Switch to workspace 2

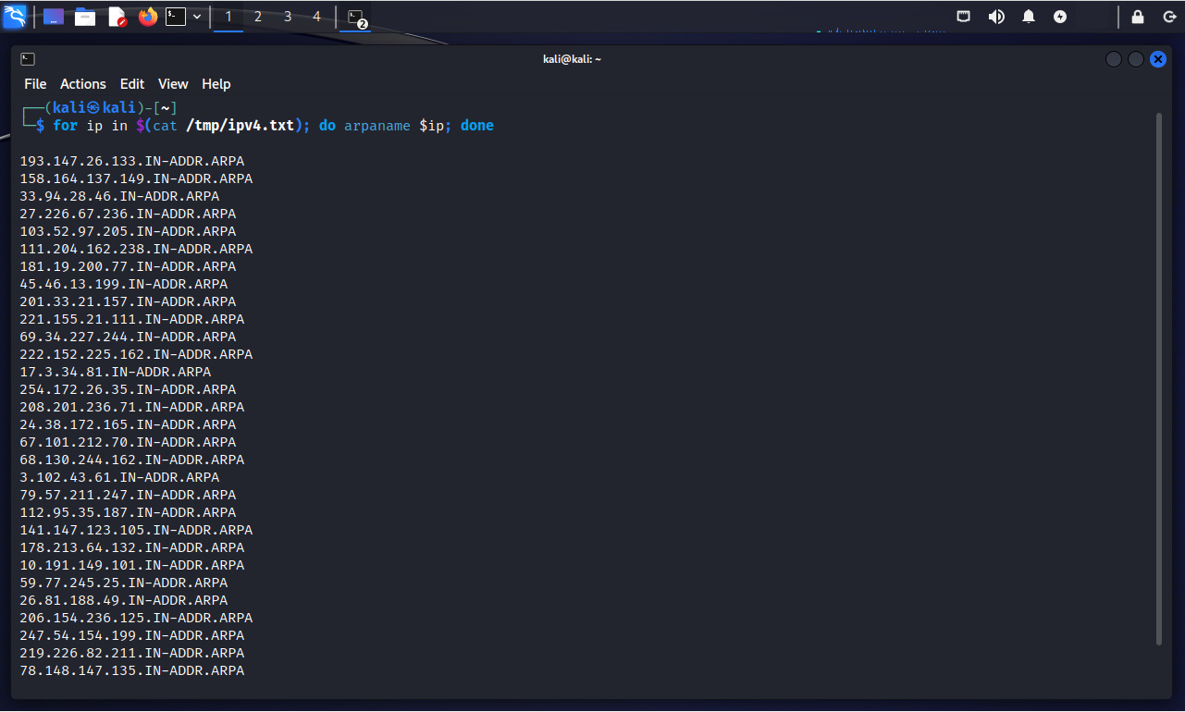[x=258, y=17]
